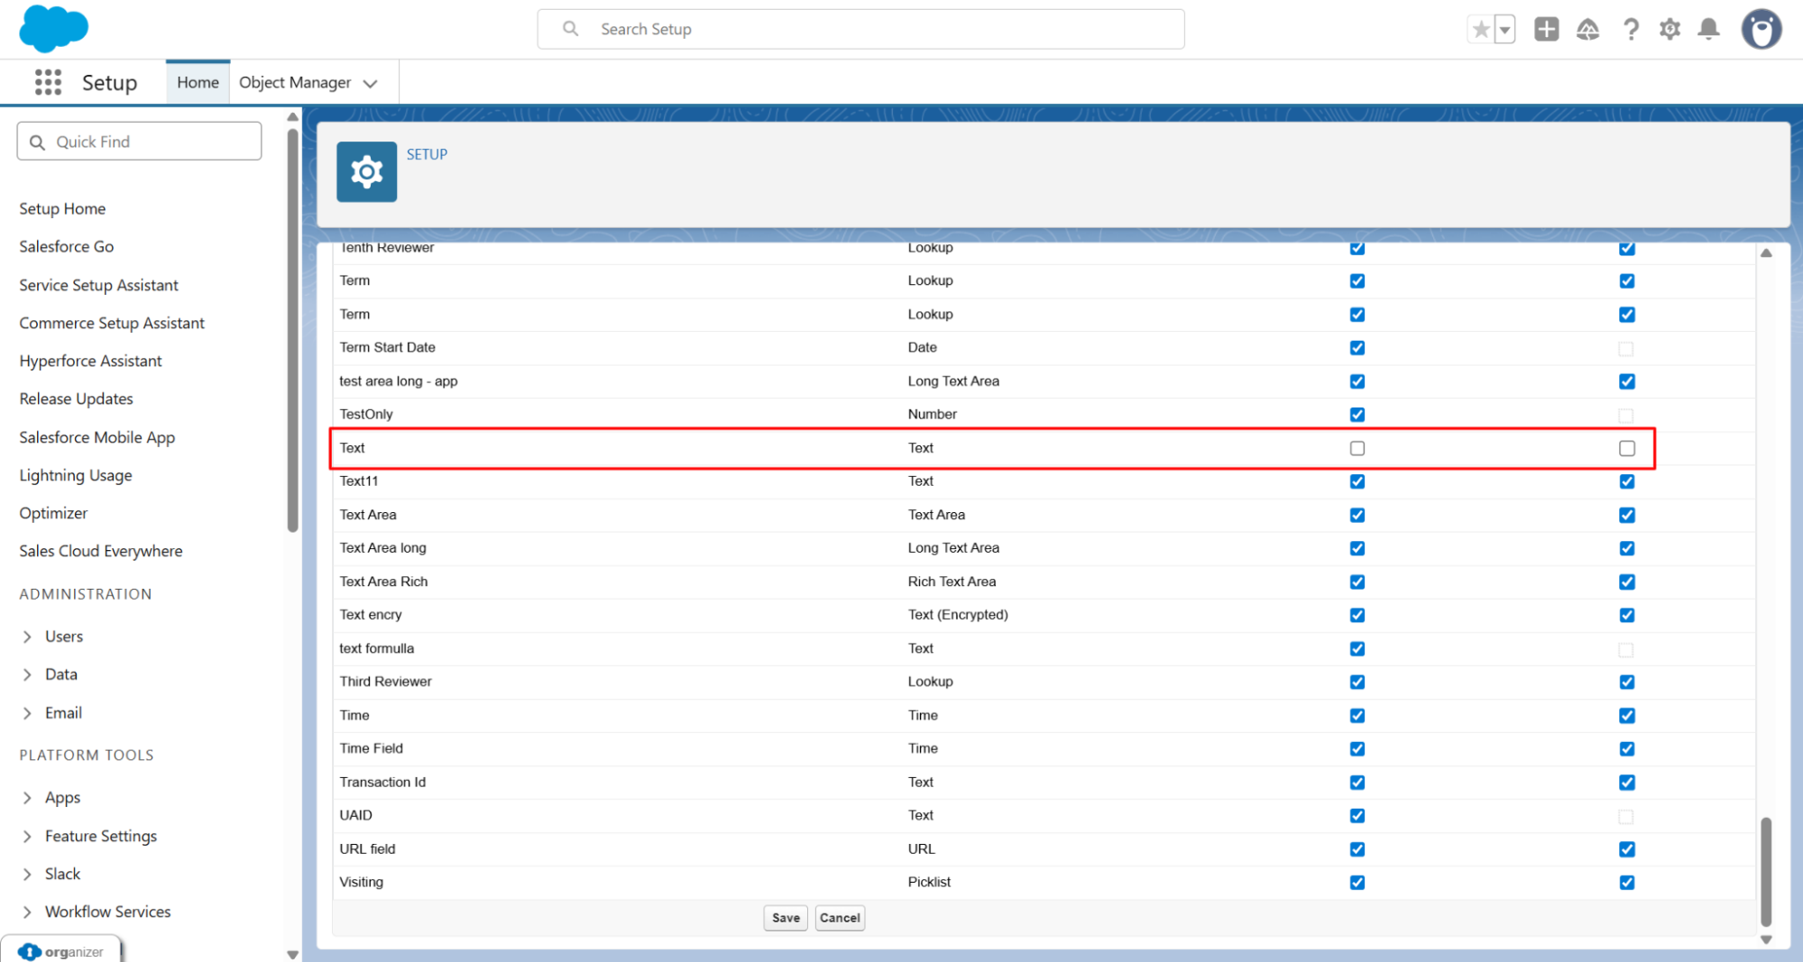Screen dimensions: 1803x962
Task: Check the second checkbox in Text row
Action: tap(1626, 448)
